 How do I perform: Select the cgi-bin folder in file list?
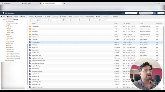point(96,29)
